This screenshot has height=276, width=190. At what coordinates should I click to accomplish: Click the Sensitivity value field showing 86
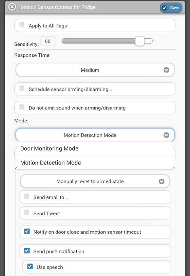[48, 41]
